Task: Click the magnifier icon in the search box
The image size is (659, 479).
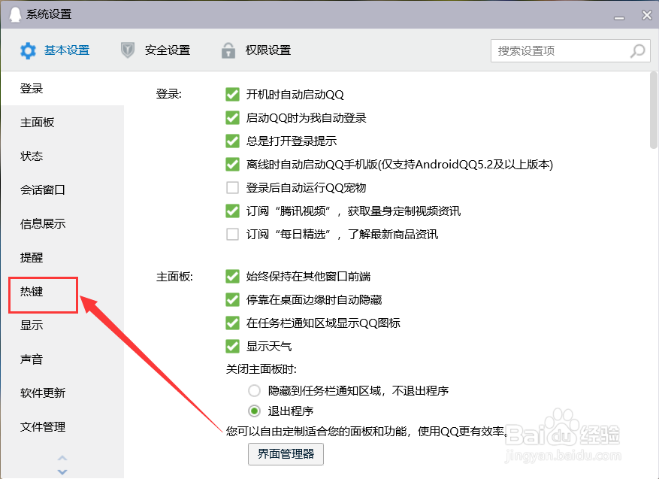Action: point(636,50)
